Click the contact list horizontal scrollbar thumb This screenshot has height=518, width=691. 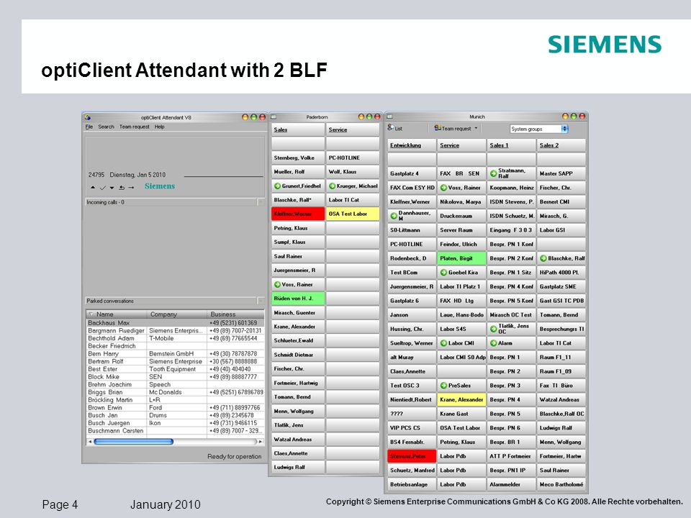pos(134,441)
